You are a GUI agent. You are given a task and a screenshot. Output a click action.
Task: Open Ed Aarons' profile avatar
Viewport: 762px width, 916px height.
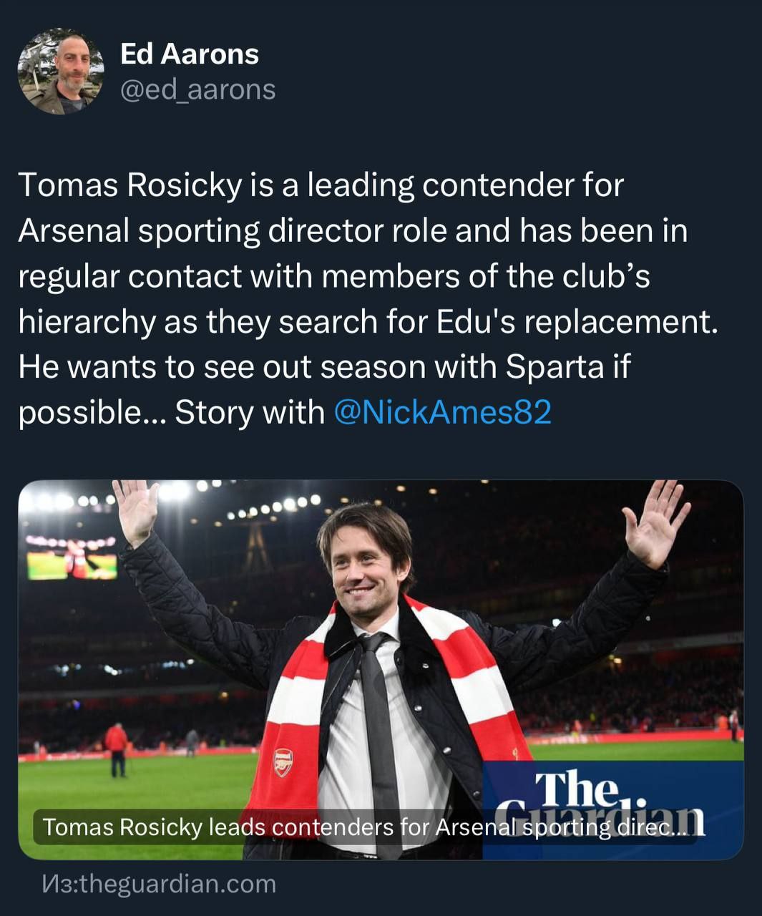[61, 72]
